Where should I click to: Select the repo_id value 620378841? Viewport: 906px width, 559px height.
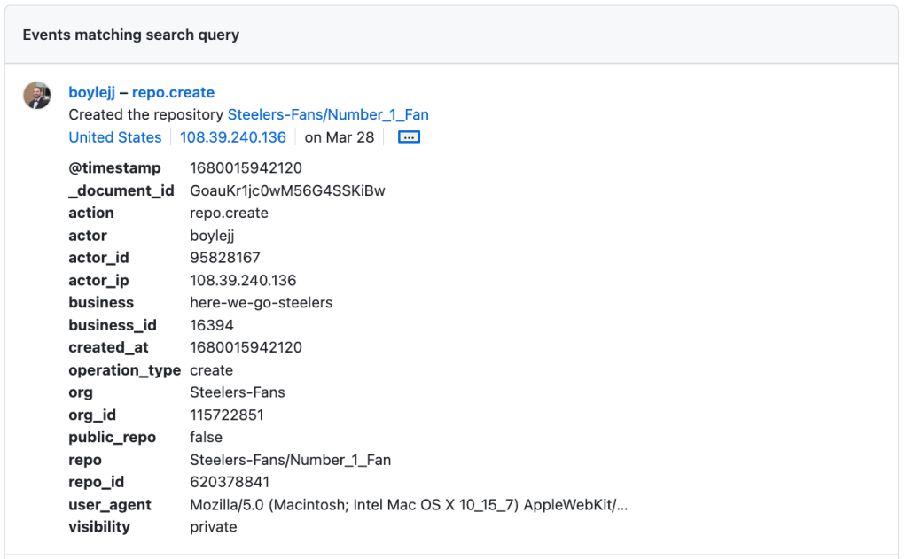223,482
